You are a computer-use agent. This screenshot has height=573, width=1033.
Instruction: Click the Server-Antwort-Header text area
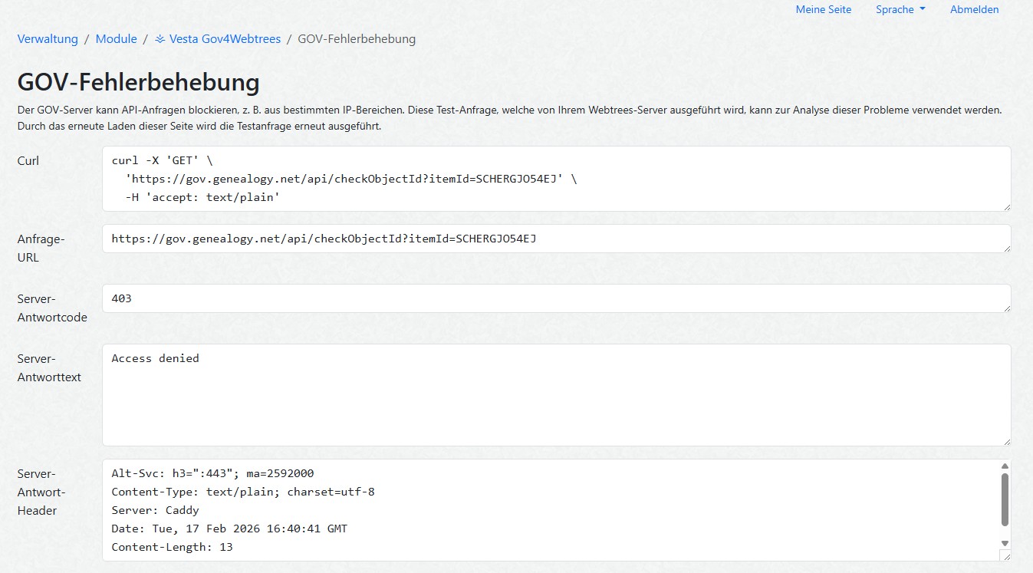coord(556,510)
